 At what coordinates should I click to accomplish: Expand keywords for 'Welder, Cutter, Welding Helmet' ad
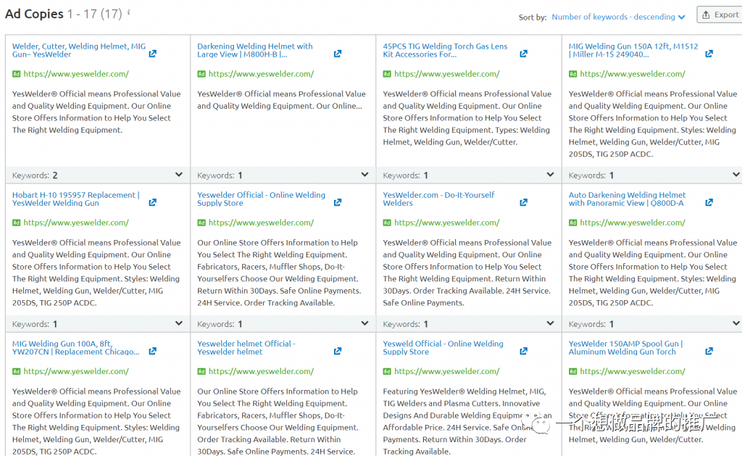click(178, 175)
